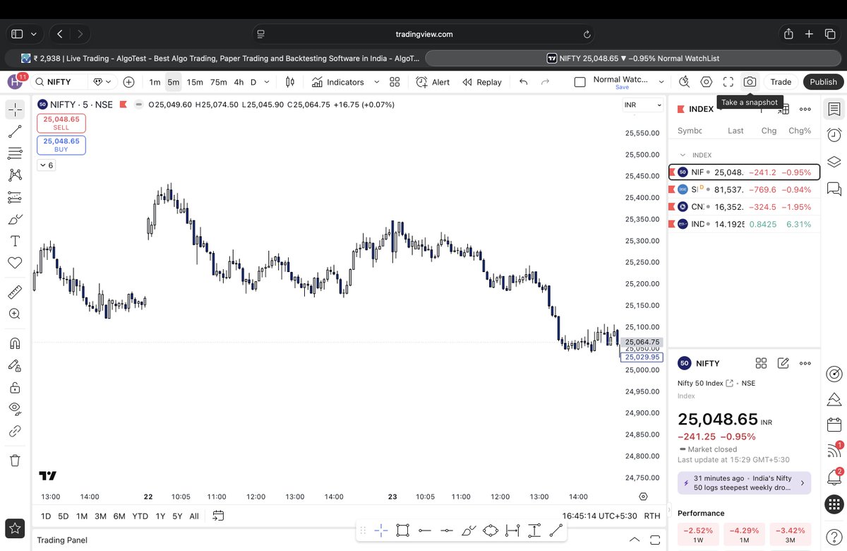Viewport: 847px width, 551px height.
Task: Open watchlist more options ellipsis
Action: tap(805, 109)
